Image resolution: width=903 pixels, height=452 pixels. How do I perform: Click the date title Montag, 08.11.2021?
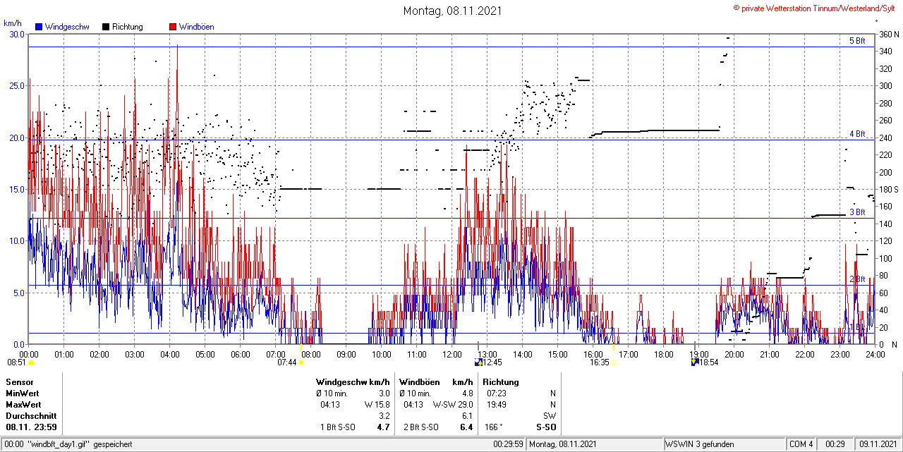pyautogui.click(x=451, y=11)
